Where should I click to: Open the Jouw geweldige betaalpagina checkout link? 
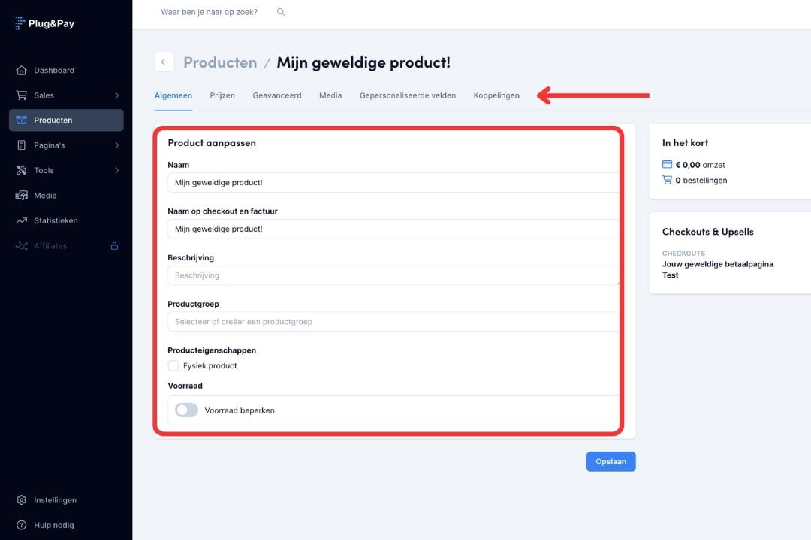coord(717,264)
